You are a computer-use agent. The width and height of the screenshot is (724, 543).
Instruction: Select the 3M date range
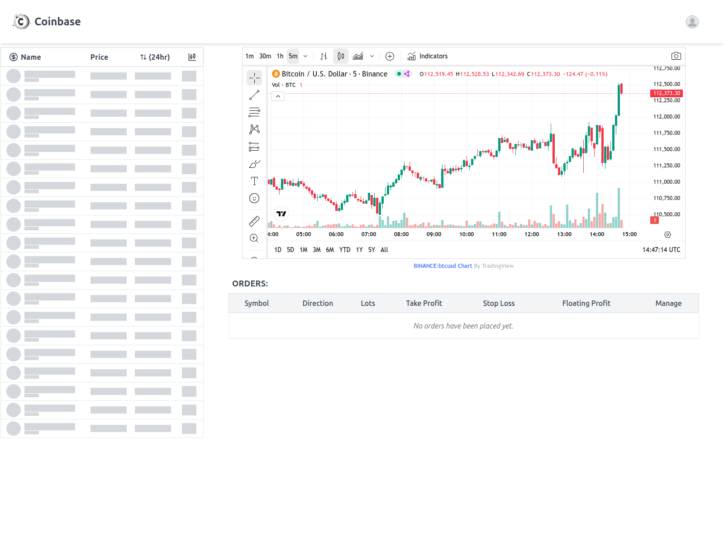tap(317, 250)
